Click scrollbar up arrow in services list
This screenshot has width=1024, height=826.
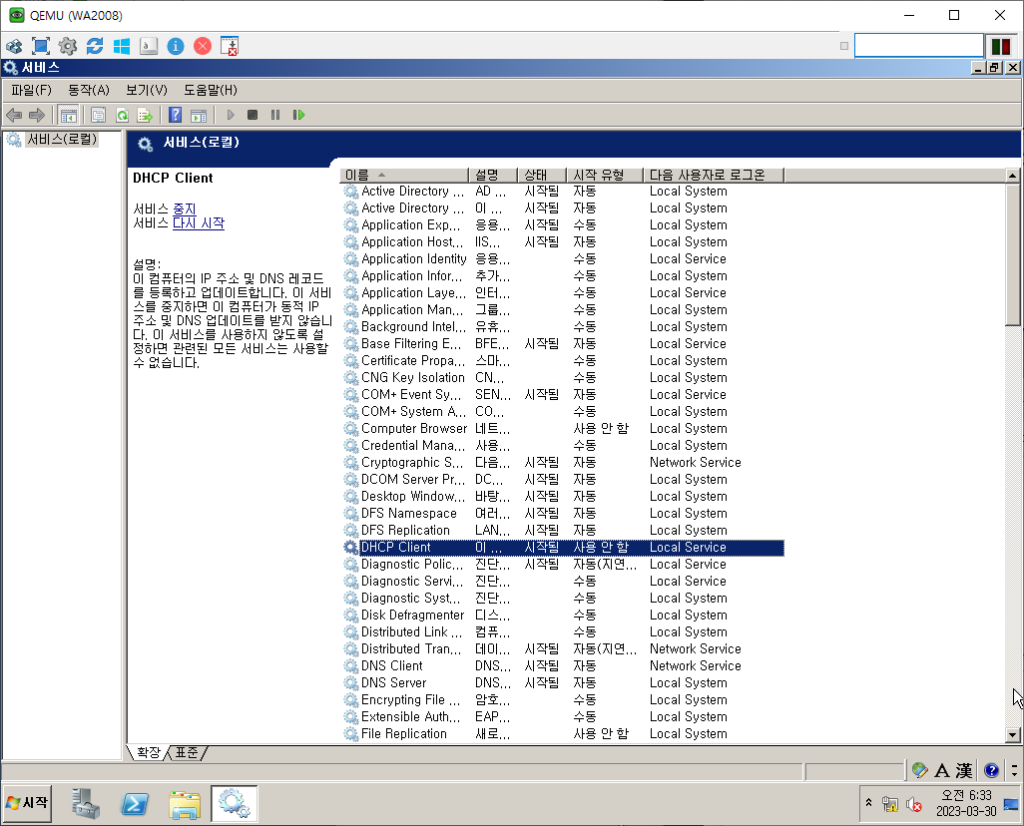pyautogui.click(x=1012, y=175)
